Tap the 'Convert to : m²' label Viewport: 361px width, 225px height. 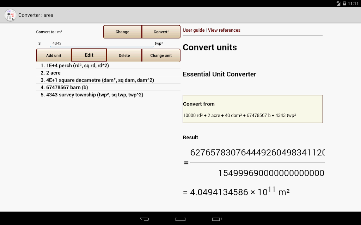[49, 32]
